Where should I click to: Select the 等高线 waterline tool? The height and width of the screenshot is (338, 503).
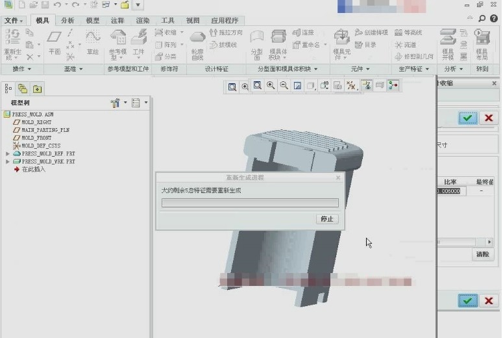[408, 32]
